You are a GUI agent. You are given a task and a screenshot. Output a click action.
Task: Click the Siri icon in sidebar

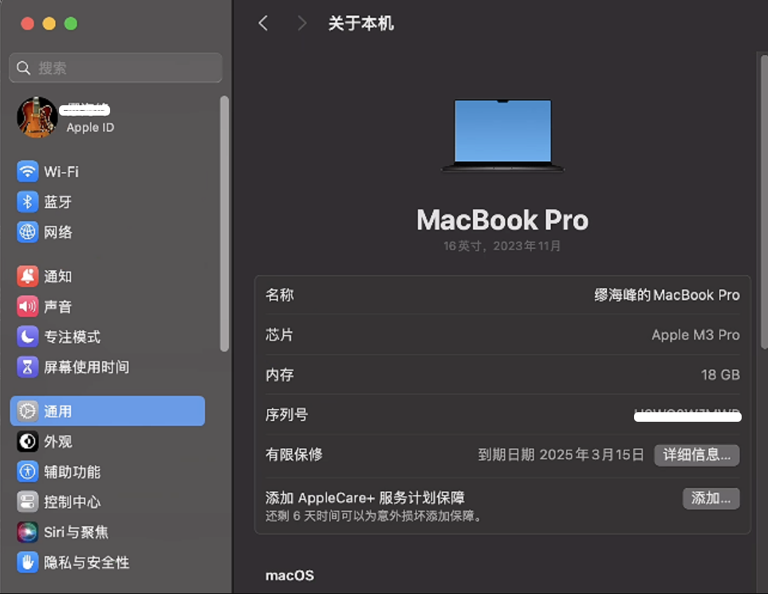27,533
